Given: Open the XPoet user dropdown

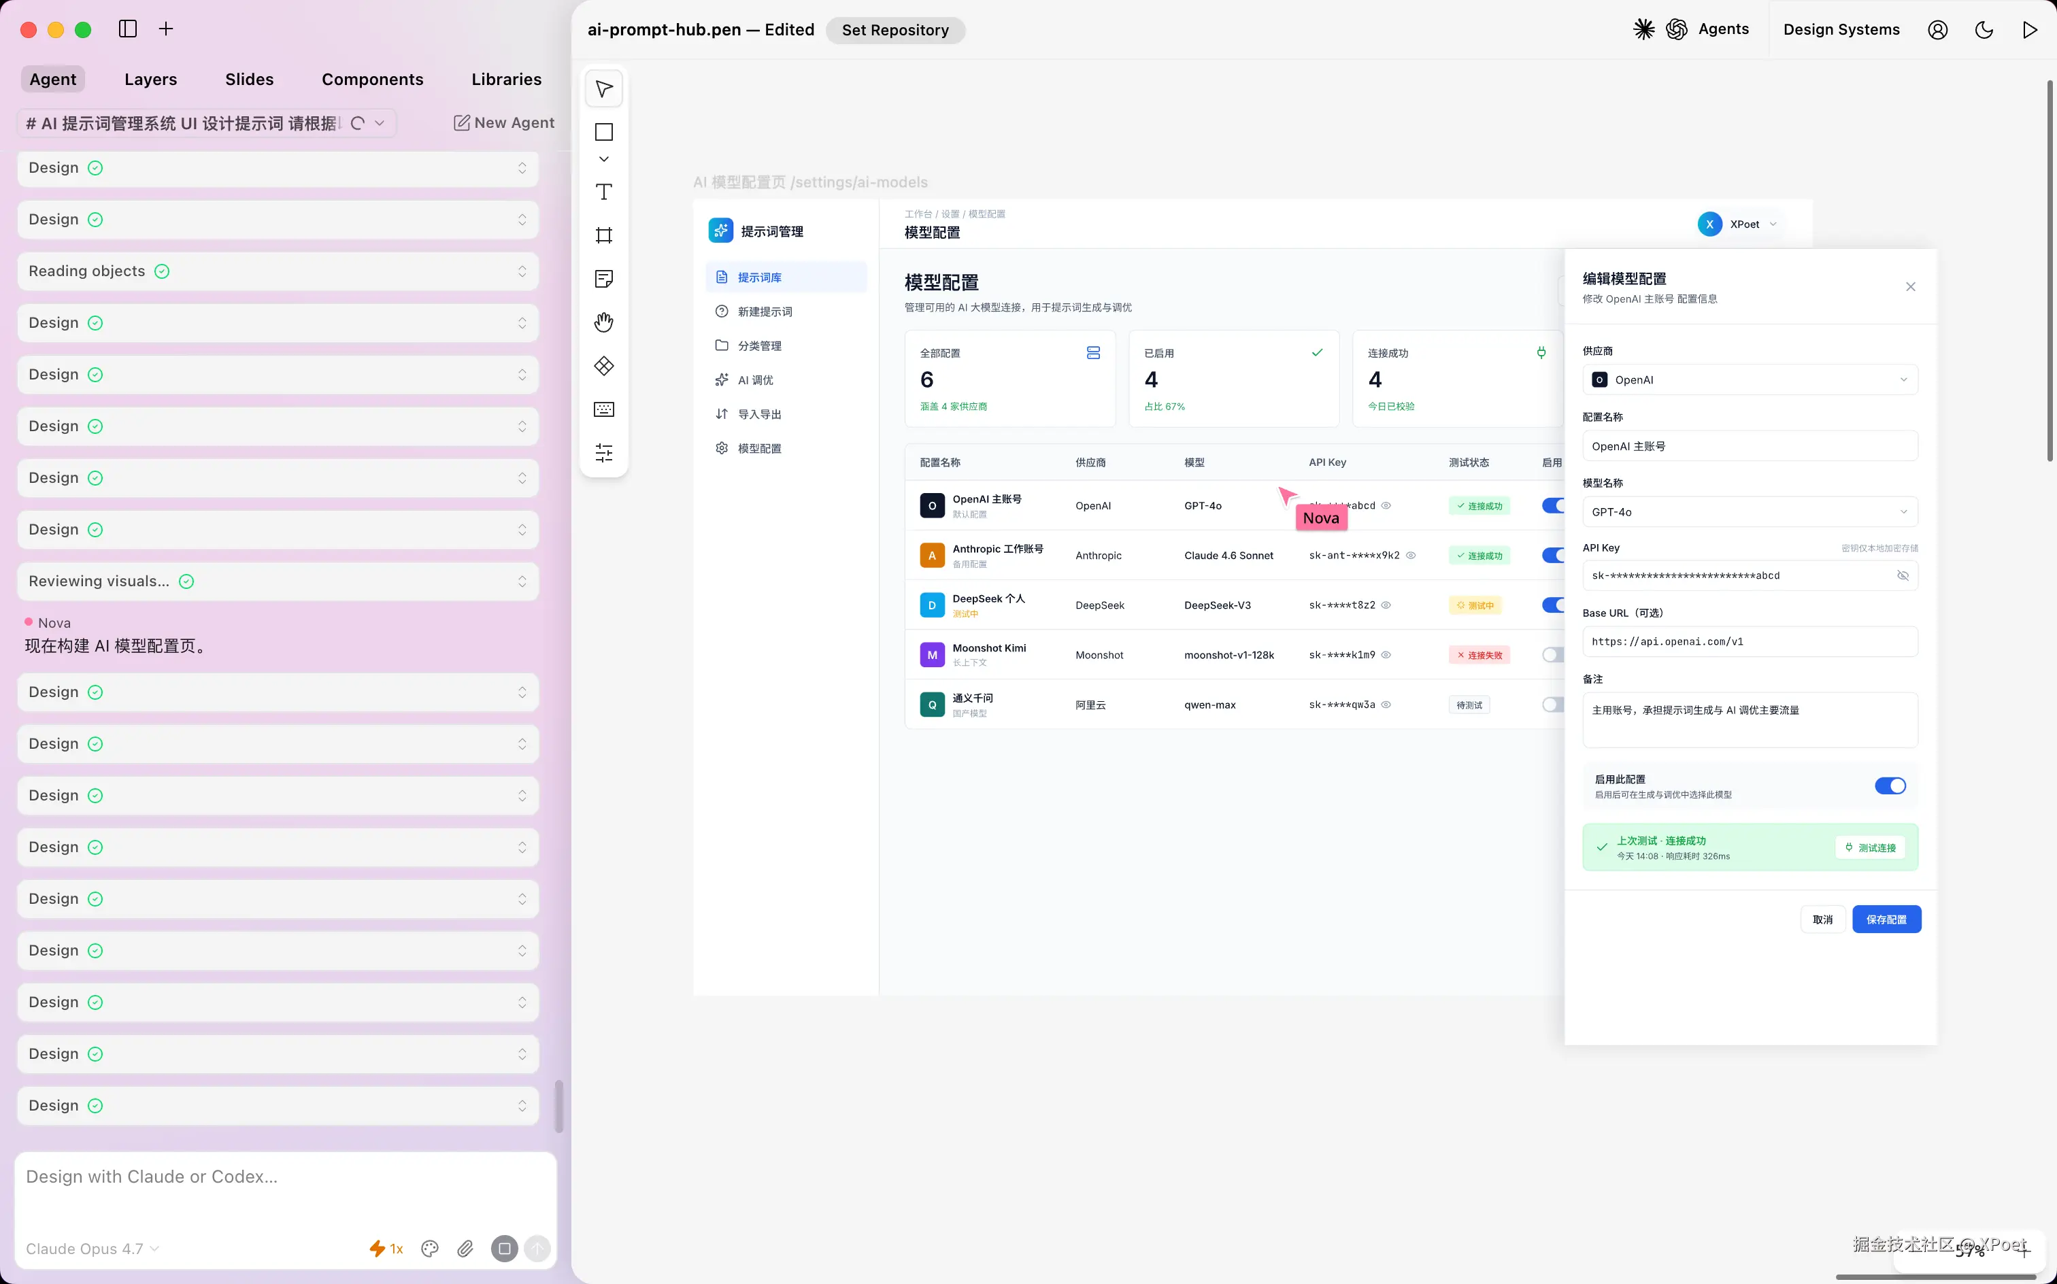Looking at the screenshot, I should tap(1738, 224).
